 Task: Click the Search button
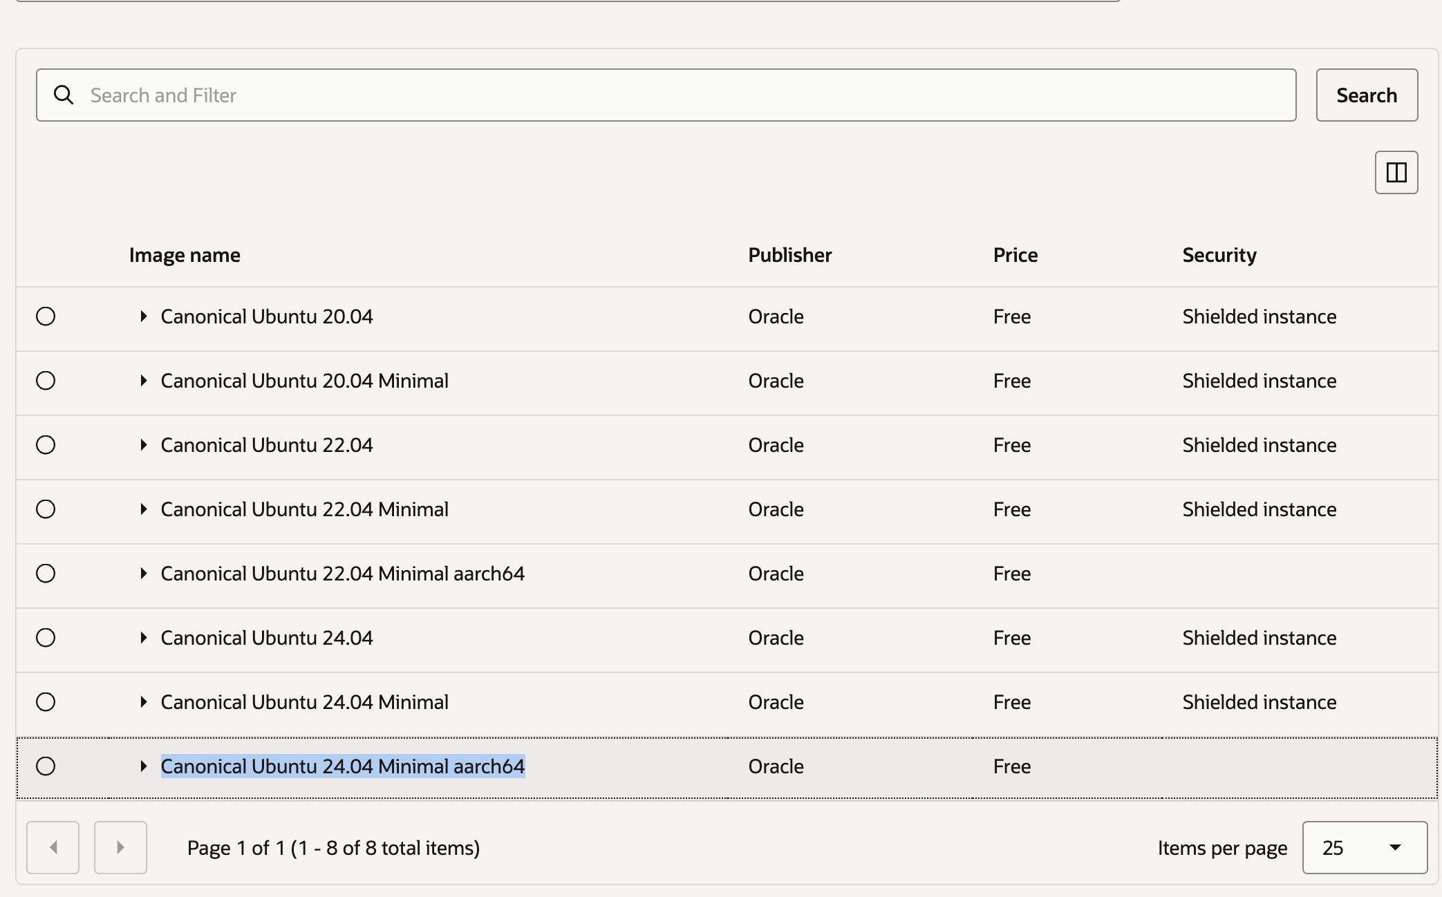pos(1367,95)
